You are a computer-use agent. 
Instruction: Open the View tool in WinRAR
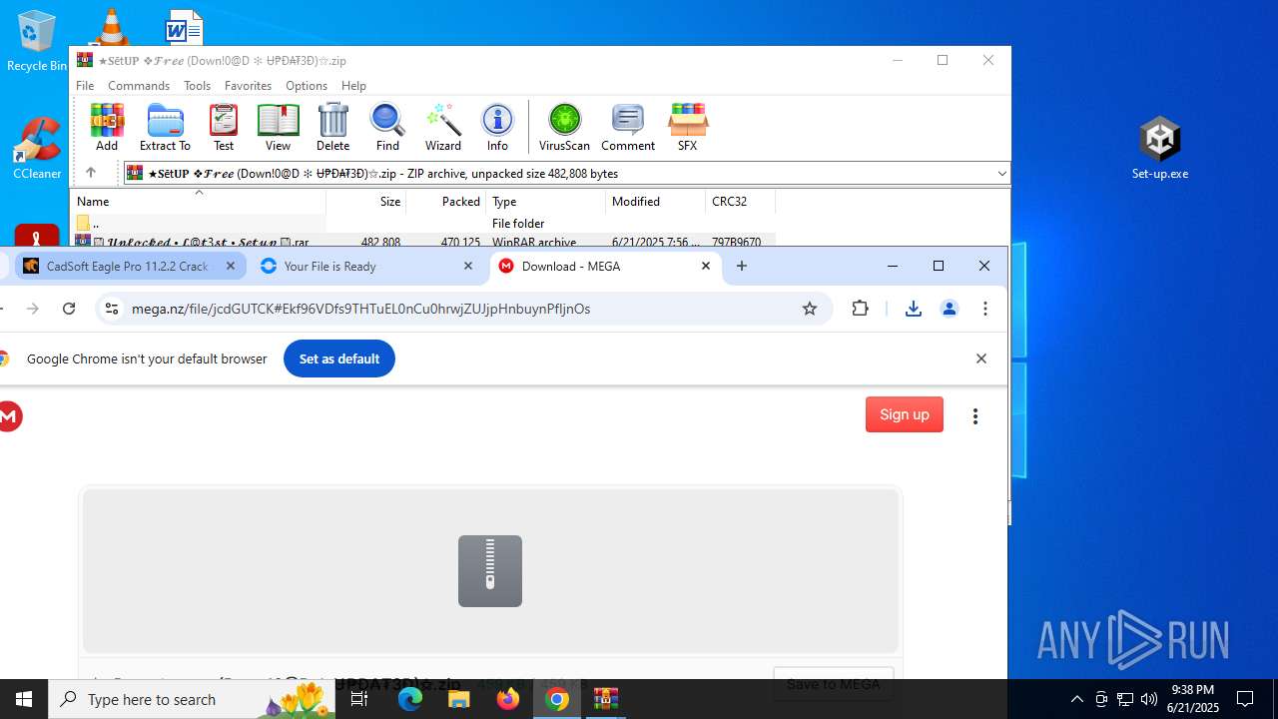(x=278, y=127)
